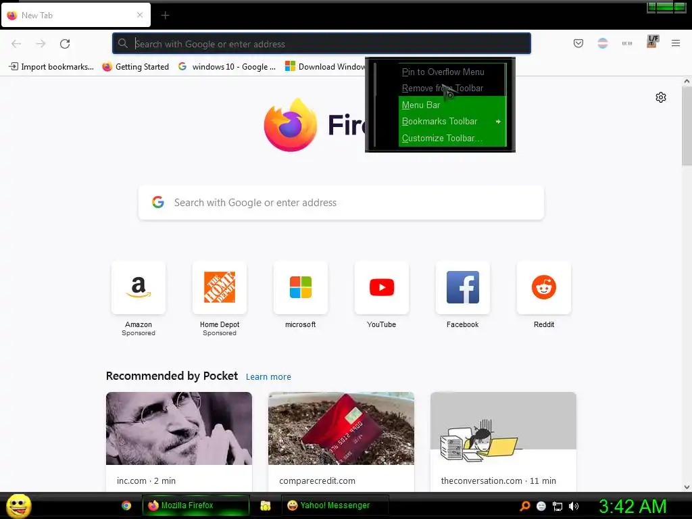Click the smiley start button in taskbar
Image resolution: width=692 pixels, height=519 pixels.
point(18,505)
